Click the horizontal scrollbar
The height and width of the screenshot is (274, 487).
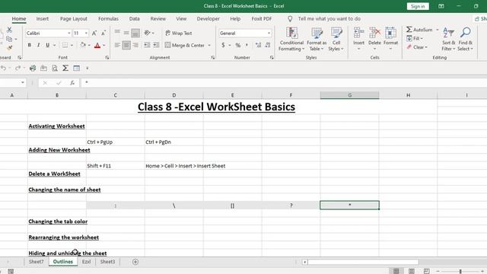(363, 262)
